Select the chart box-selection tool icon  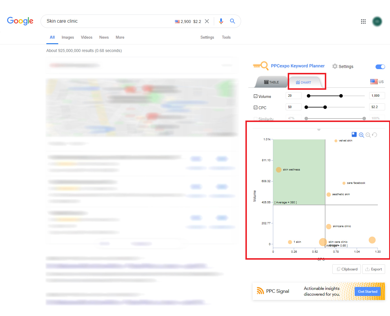coord(354,134)
